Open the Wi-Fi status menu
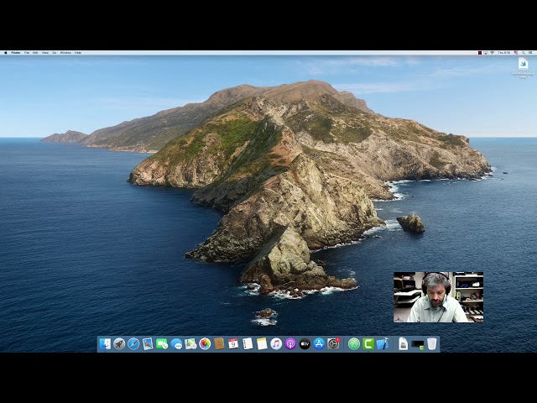This screenshot has width=537, height=403. 493,53
